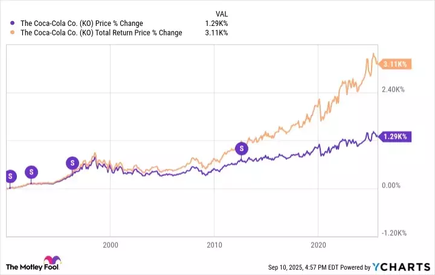435x275 pixels.
Task: Click the 2010 label on the x-axis
Action: tap(214, 245)
